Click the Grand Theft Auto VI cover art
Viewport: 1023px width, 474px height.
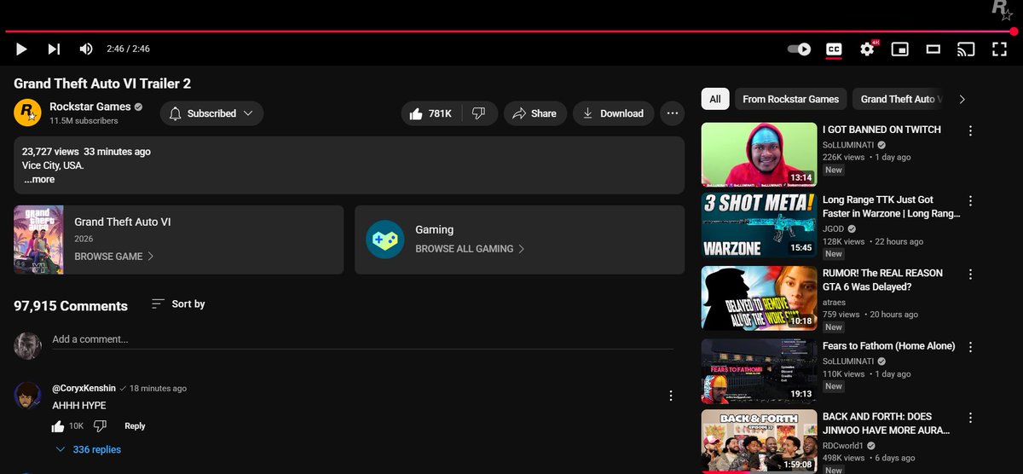pos(38,240)
